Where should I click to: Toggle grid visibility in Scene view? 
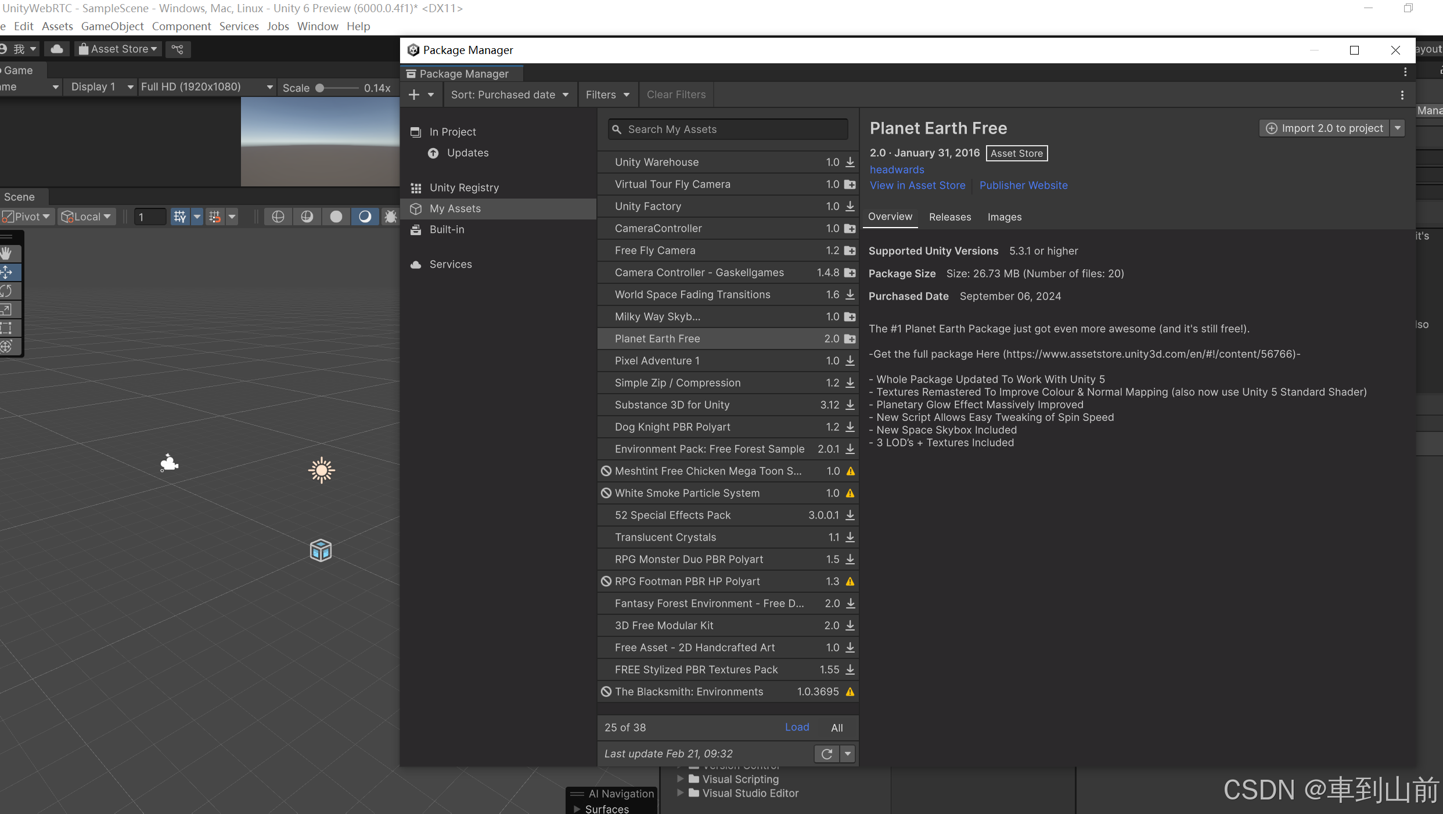(x=180, y=217)
